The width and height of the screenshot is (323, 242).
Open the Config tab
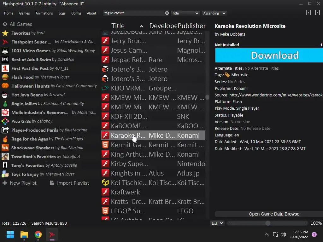coord(76,13)
